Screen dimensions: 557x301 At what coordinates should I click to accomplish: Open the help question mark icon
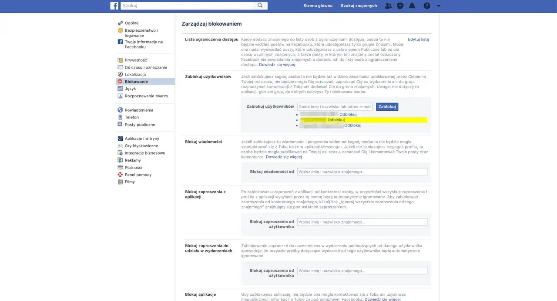[427, 6]
